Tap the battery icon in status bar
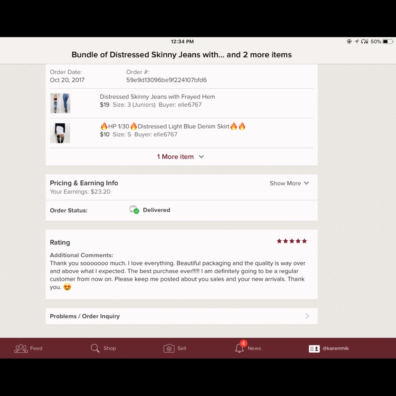 388,42
